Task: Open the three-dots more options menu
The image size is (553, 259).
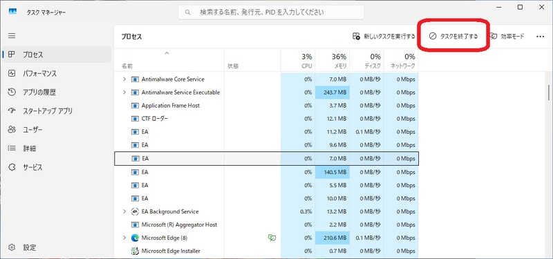Action: (540, 37)
